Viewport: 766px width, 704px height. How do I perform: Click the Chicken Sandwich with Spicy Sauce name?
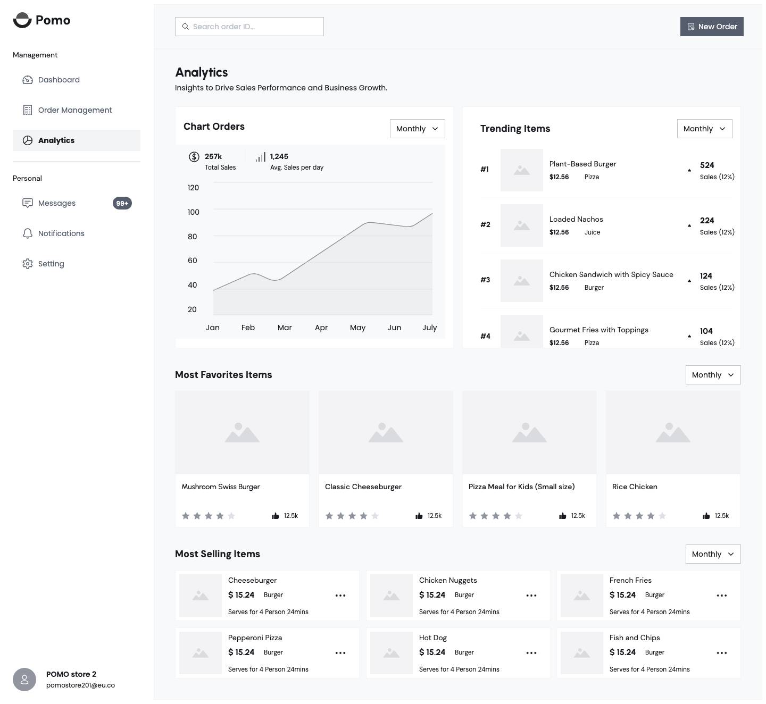[x=611, y=274]
